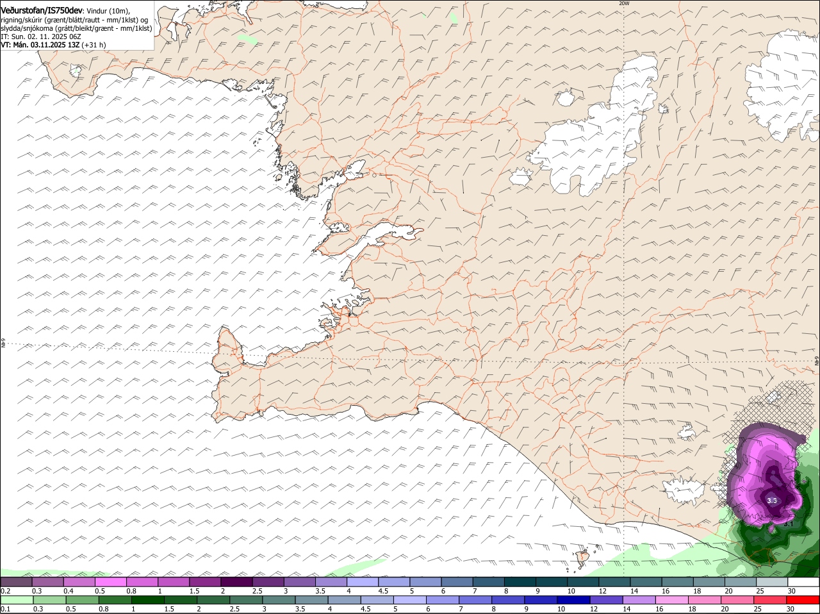Click the 30 label under the upper scale
Image resolution: width=820 pixels, height=614 pixels.
(x=792, y=591)
